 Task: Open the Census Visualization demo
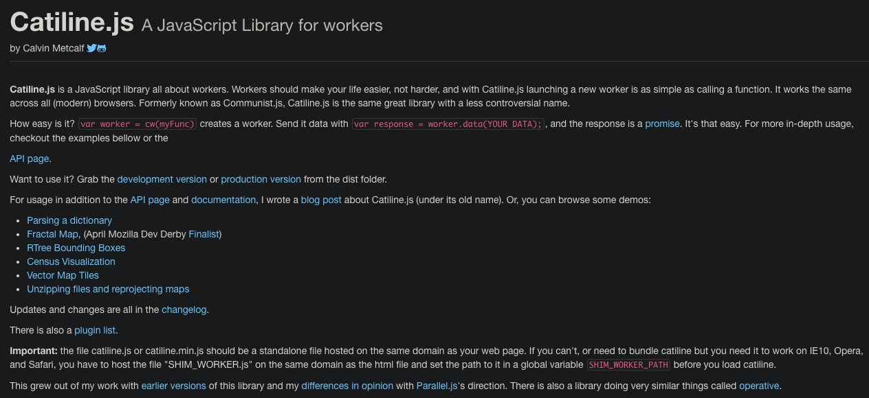71,261
